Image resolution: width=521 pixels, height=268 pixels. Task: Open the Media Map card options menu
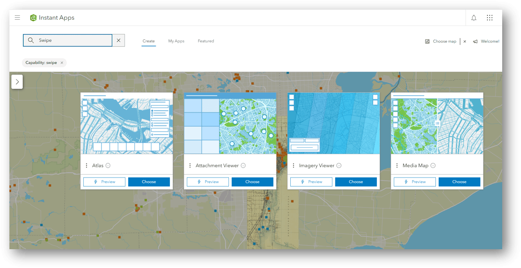(x=397, y=165)
